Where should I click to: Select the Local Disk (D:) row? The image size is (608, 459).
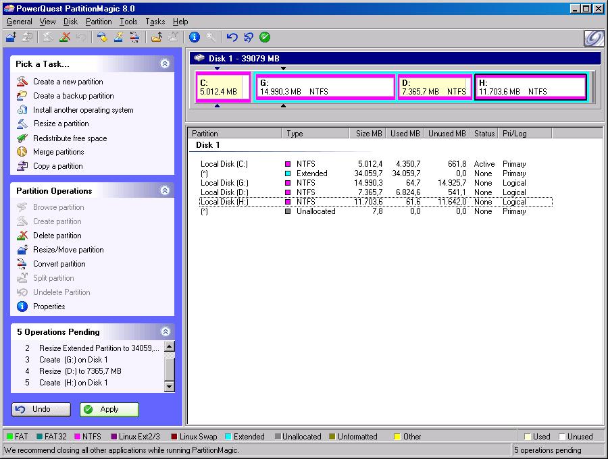[x=376, y=192]
